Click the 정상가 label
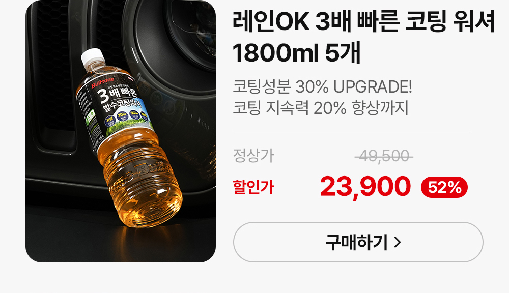Screen dimensions: 509x293 coord(253,156)
